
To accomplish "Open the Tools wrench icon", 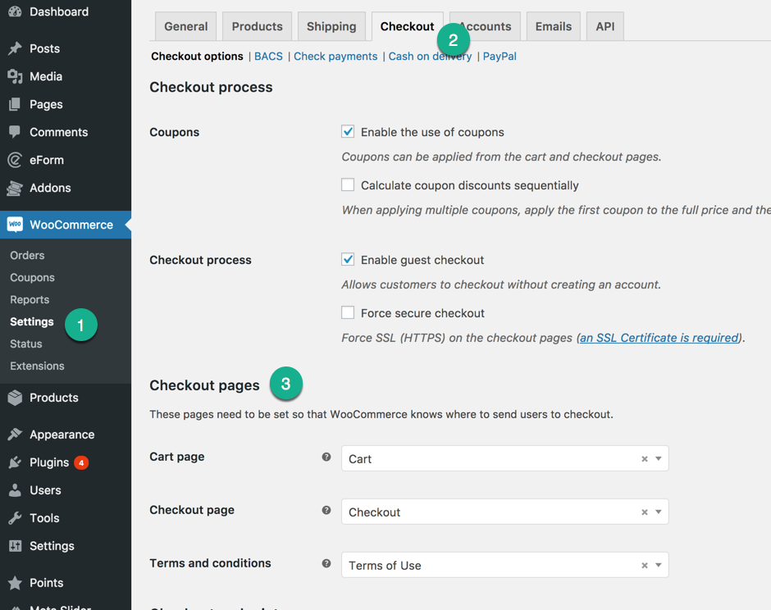I will click(15, 518).
